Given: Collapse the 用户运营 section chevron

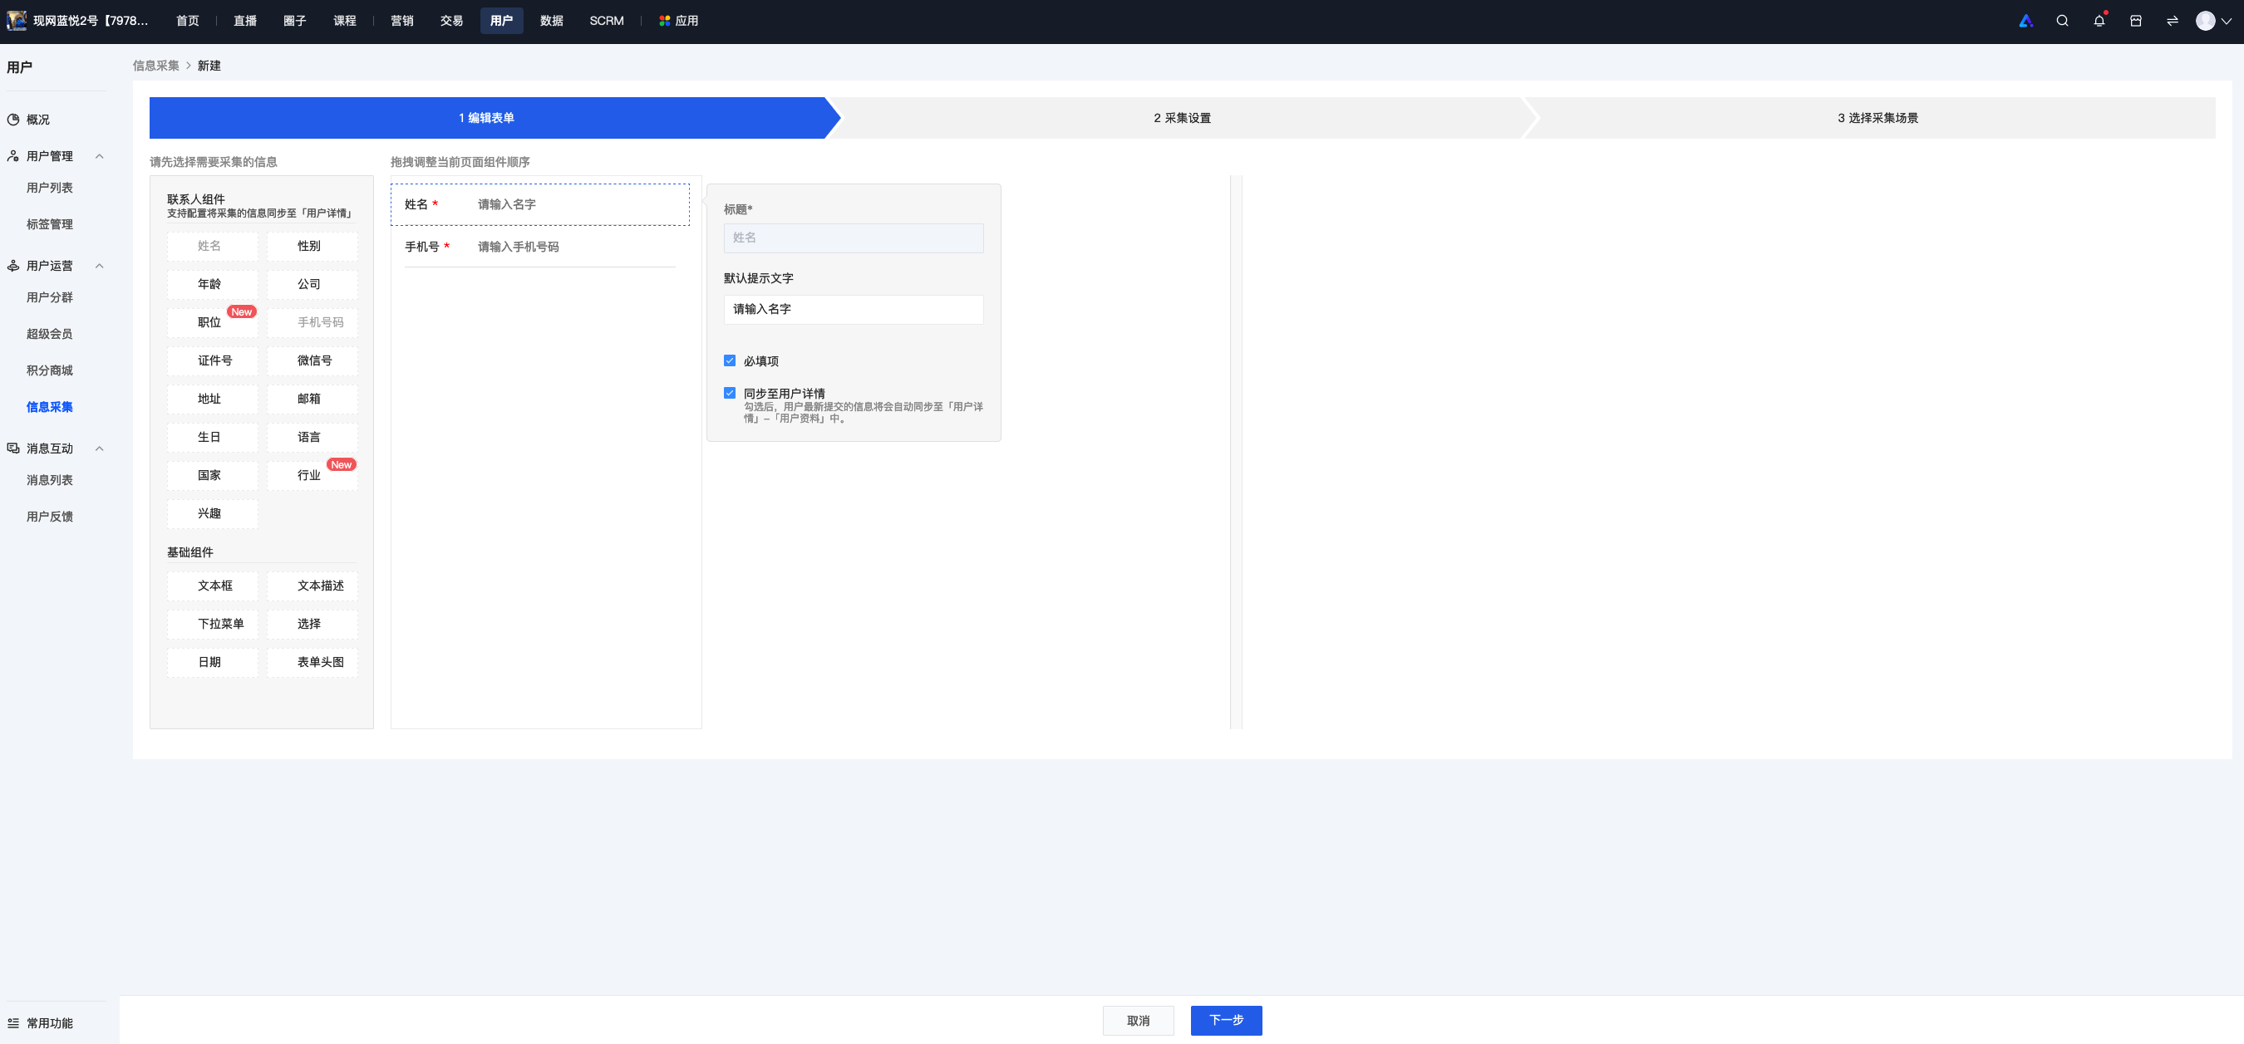Looking at the screenshot, I should point(99,266).
